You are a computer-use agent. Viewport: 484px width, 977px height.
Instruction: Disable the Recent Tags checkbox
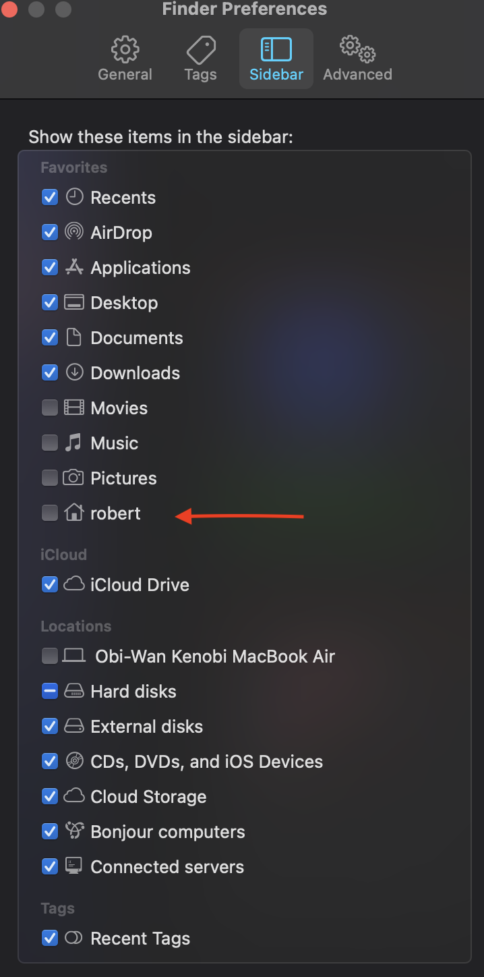(x=50, y=939)
